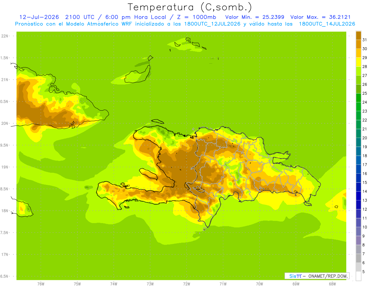Click "Valor Min. = 25.2399" text

click(255, 17)
